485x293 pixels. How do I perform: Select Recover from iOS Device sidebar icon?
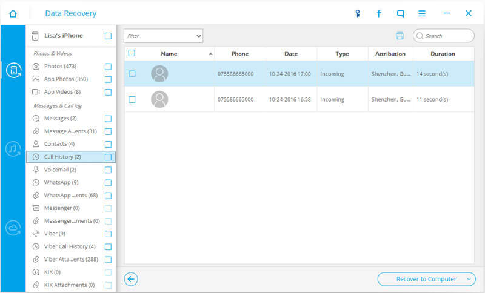click(x=13, y=70)
